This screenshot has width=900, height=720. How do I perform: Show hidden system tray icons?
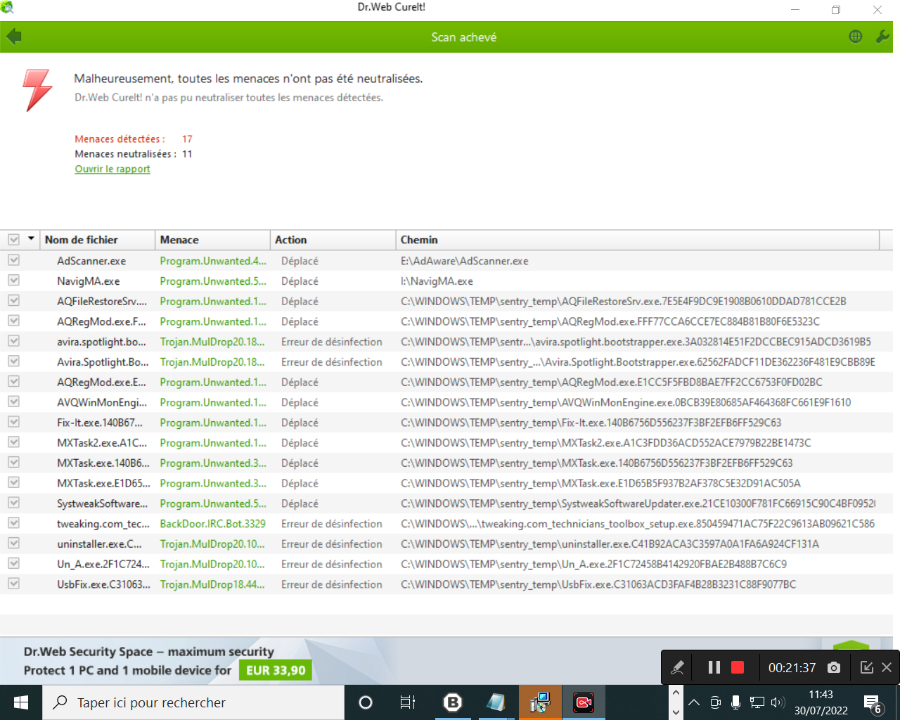tap(694, 702)
